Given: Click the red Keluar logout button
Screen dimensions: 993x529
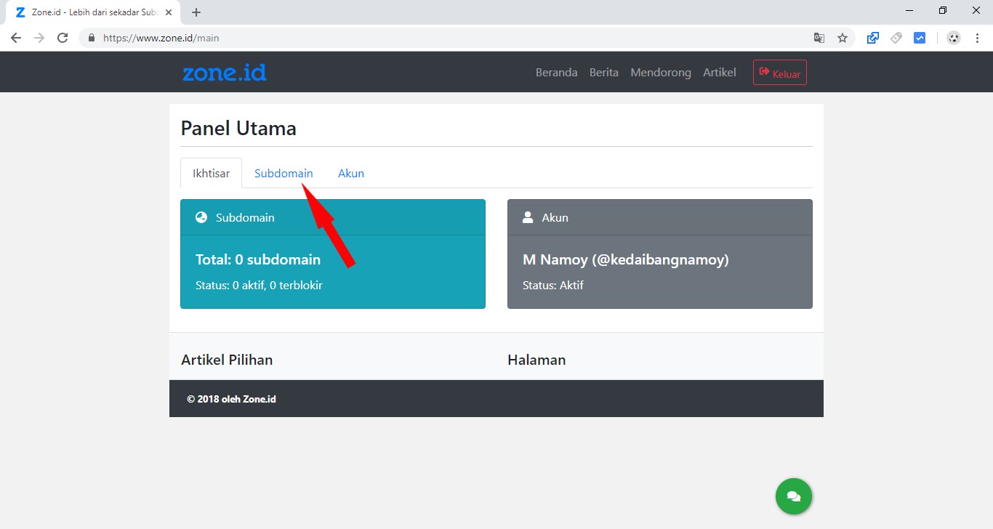Looking at the screenshot, I should pyautogui.click(x=779, y=72).
